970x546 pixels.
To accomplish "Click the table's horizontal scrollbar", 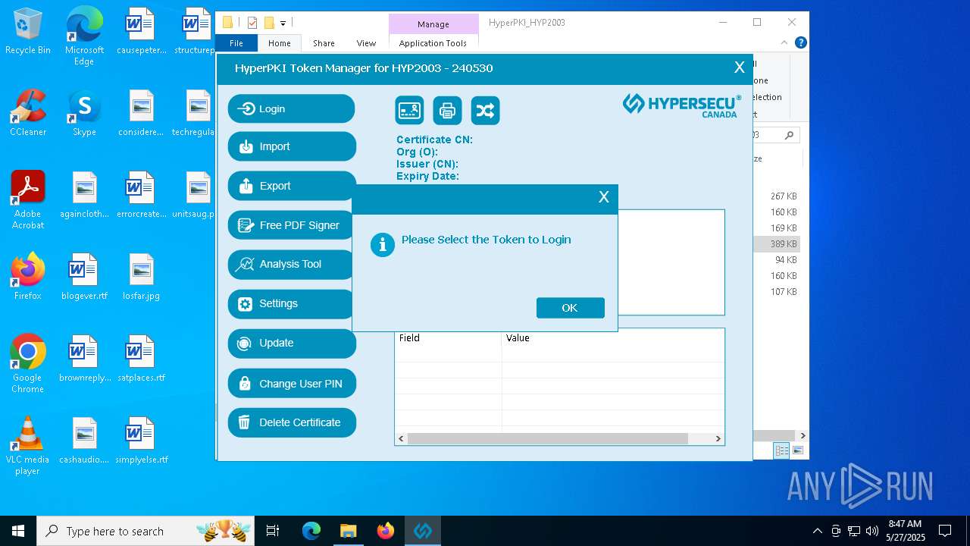I will click(548, 438).
